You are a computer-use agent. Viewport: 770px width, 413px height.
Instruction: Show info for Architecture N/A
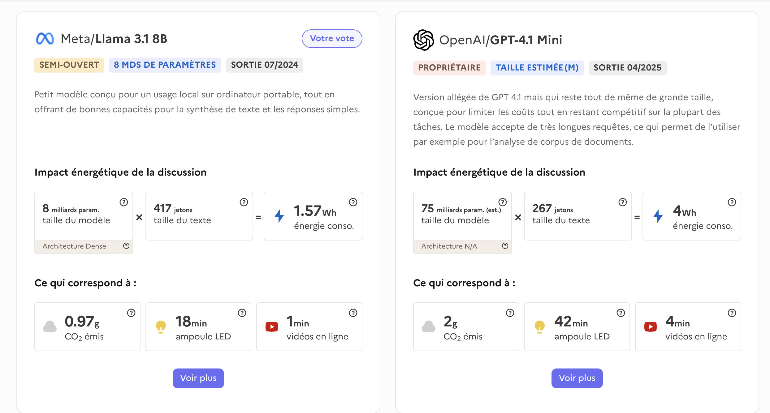click(505, 246)
